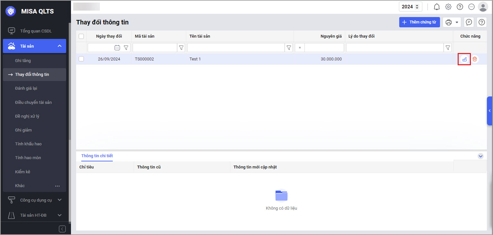Go to Tính hao mòn
The image size is (493, 235).
(28, 158)
